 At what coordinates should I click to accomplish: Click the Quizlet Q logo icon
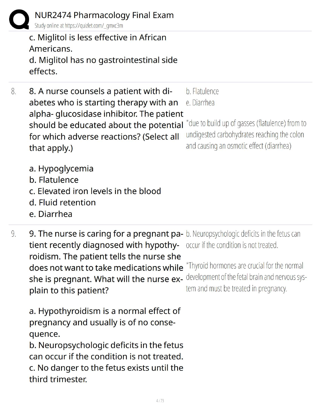(19, 19)
